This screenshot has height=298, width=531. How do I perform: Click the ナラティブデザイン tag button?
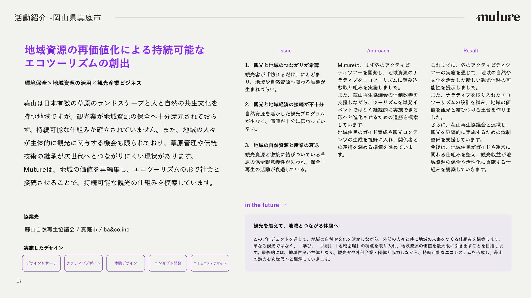click(x=84, y=263)
